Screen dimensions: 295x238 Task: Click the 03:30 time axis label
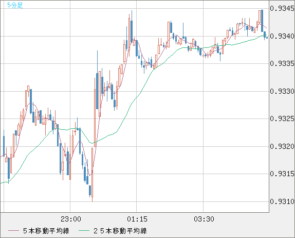point(204,219)
